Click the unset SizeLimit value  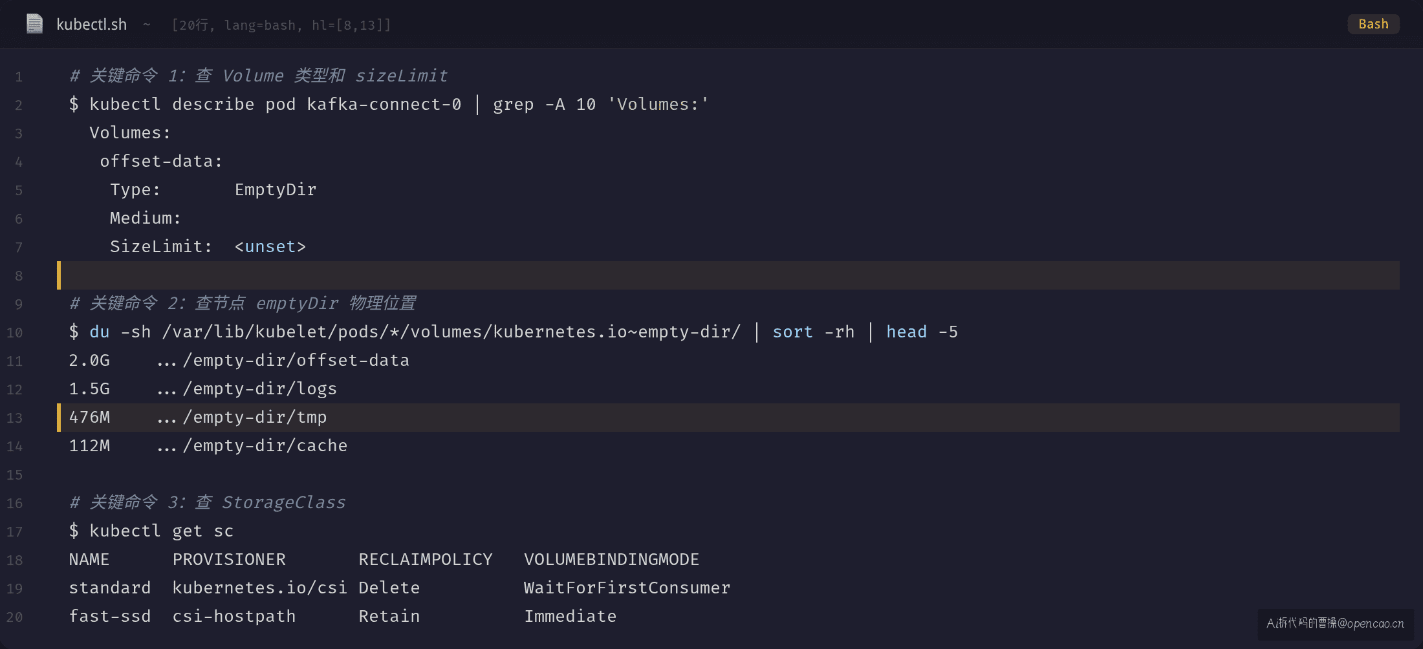click(270, 247)
